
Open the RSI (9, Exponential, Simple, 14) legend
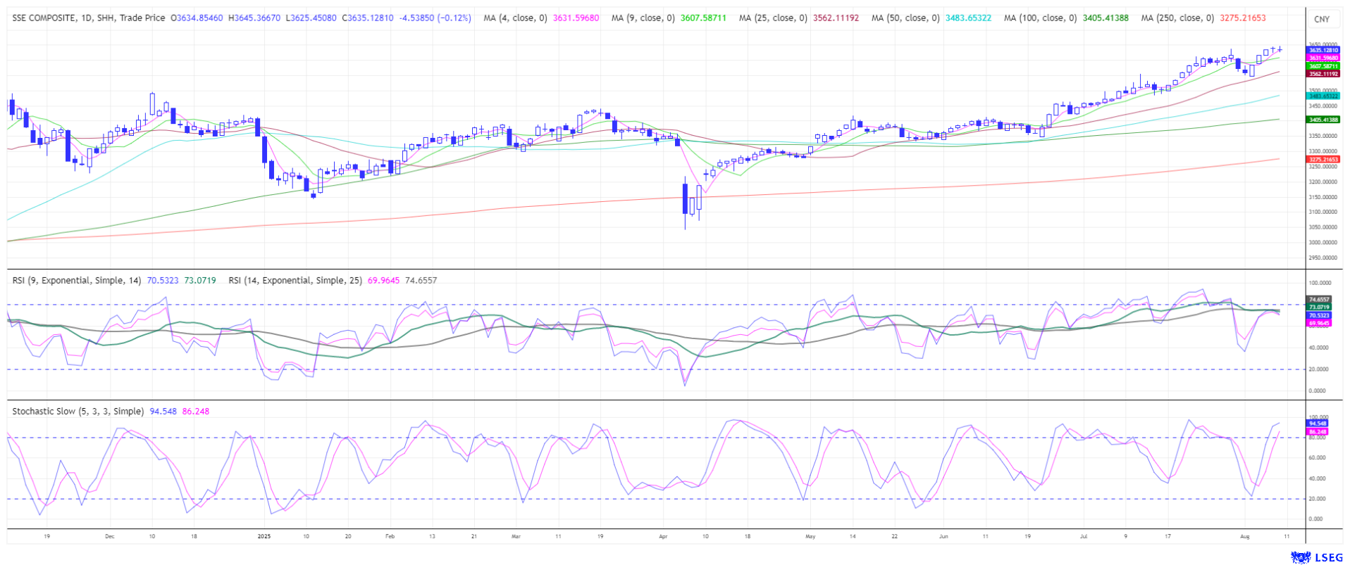(x=76, y=280)
